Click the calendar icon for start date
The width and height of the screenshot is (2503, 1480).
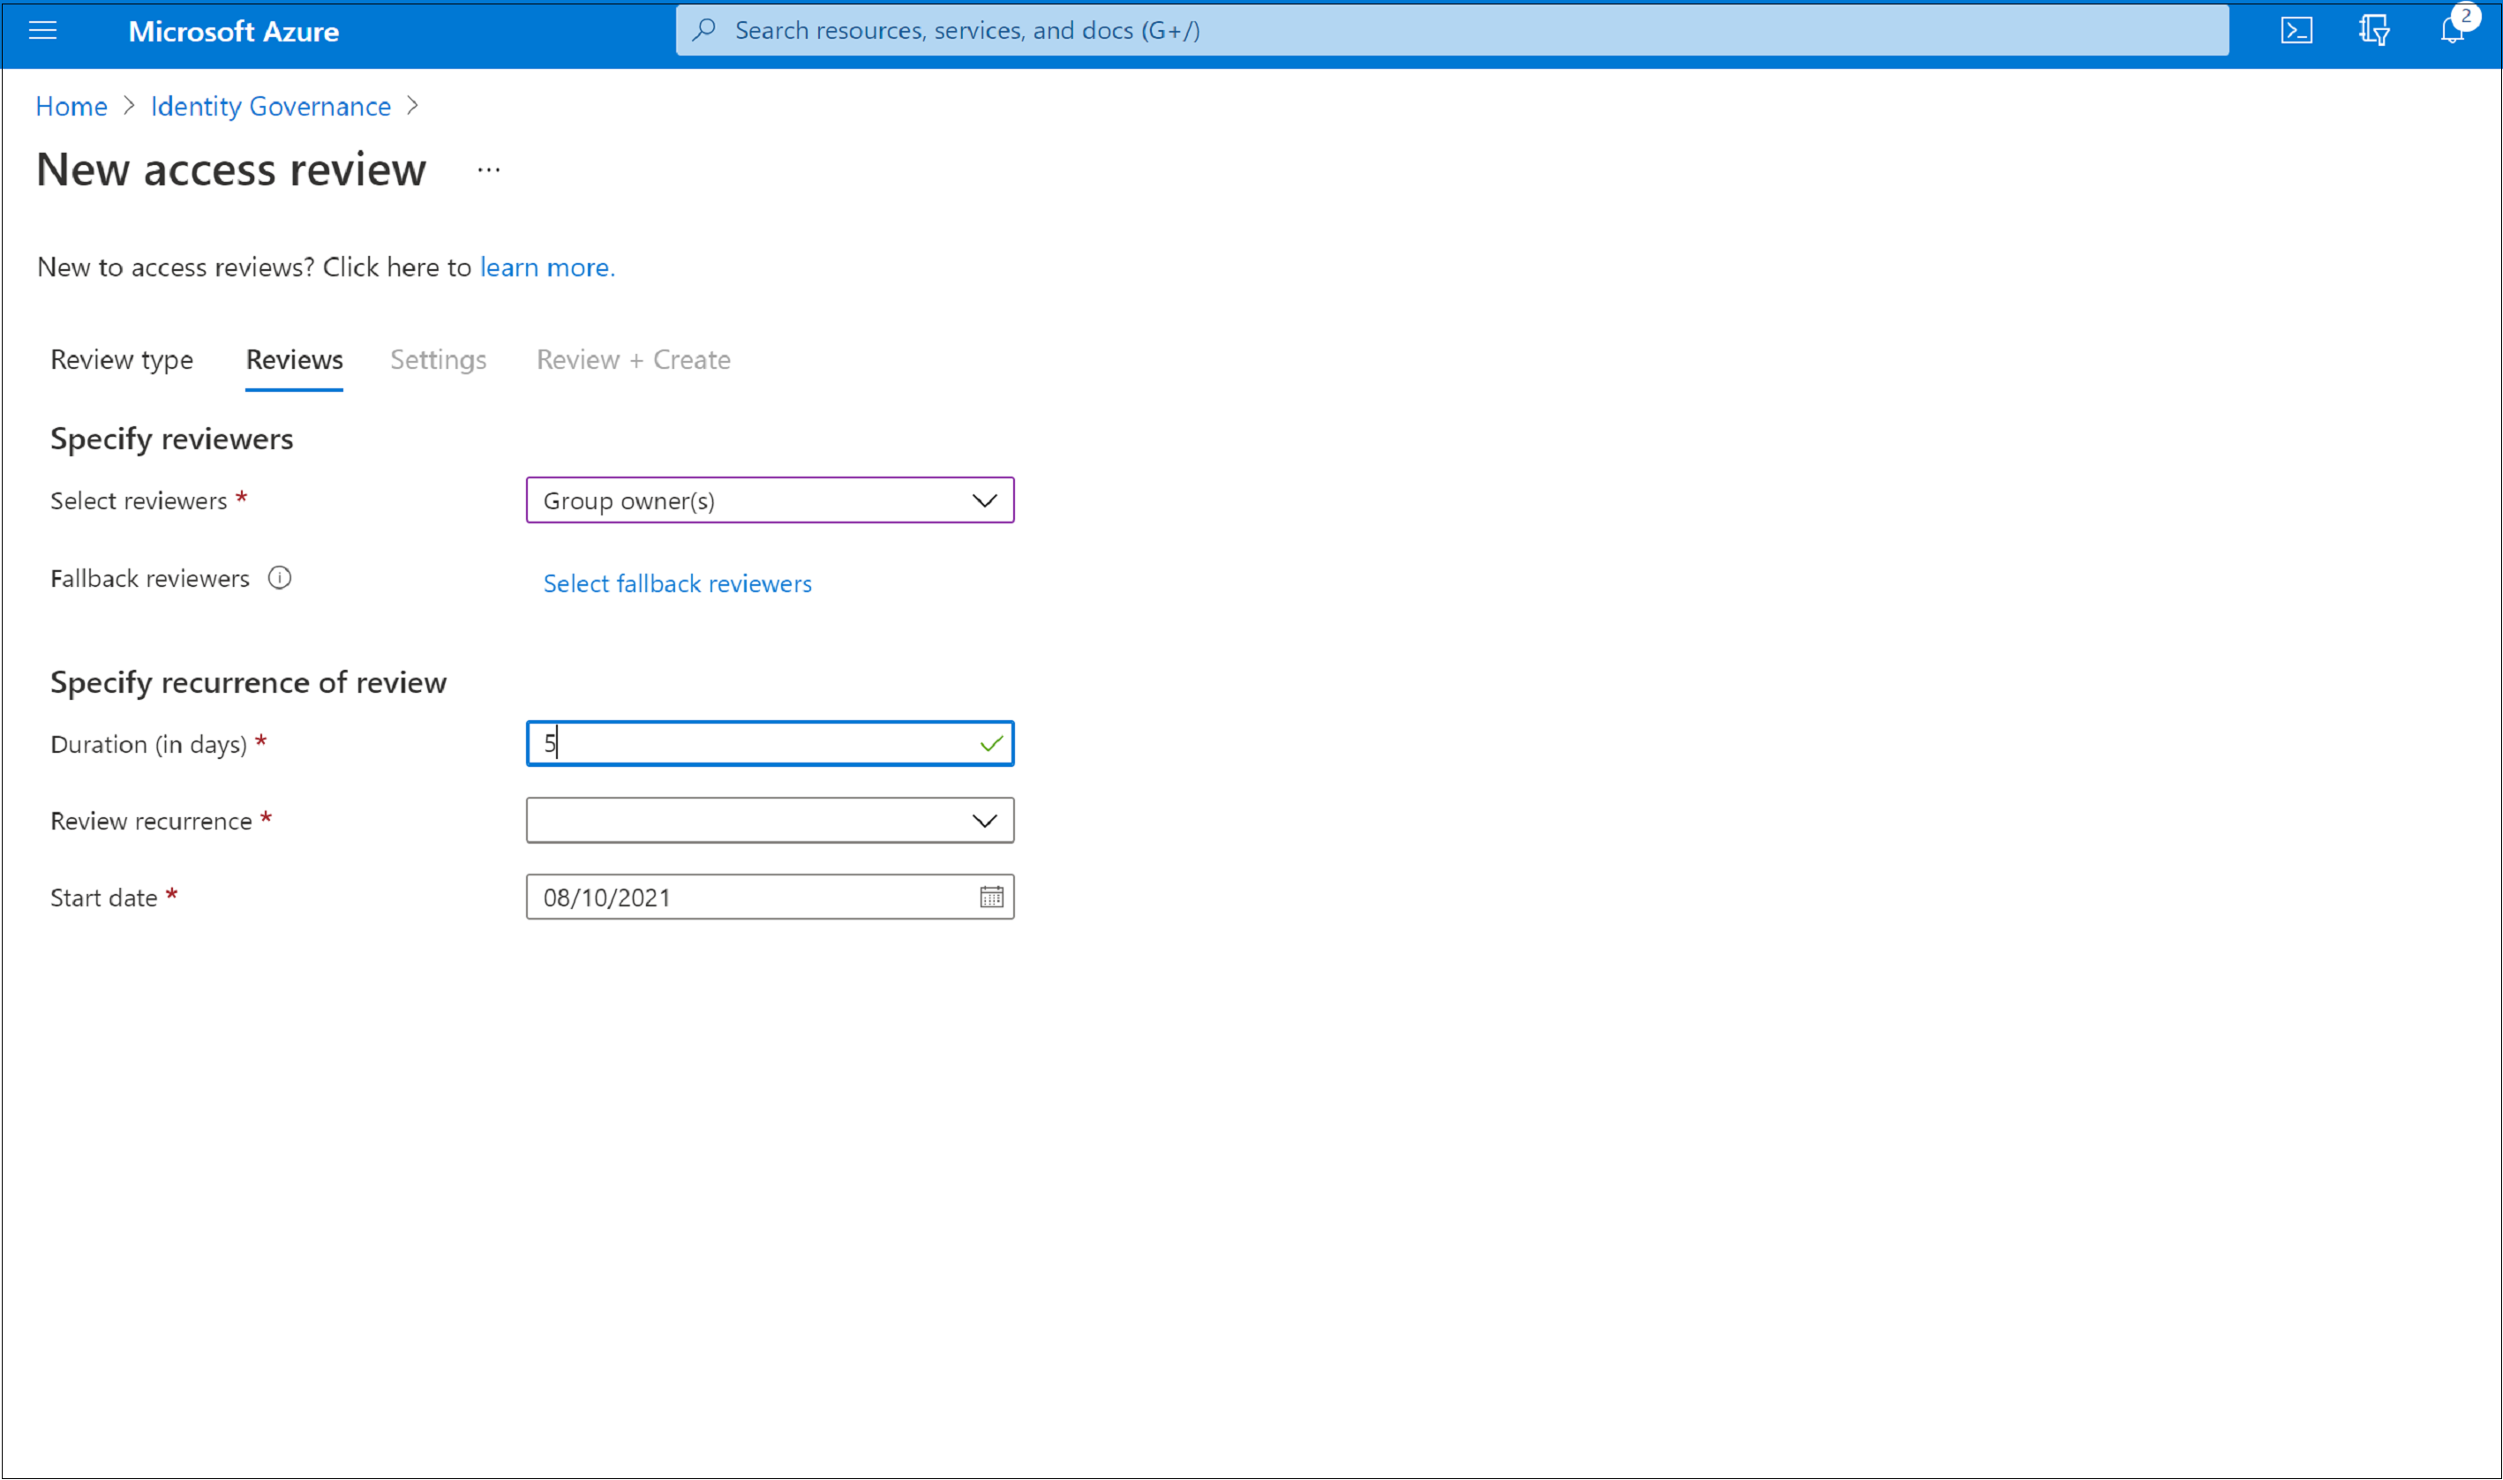[x=990, y=897]
